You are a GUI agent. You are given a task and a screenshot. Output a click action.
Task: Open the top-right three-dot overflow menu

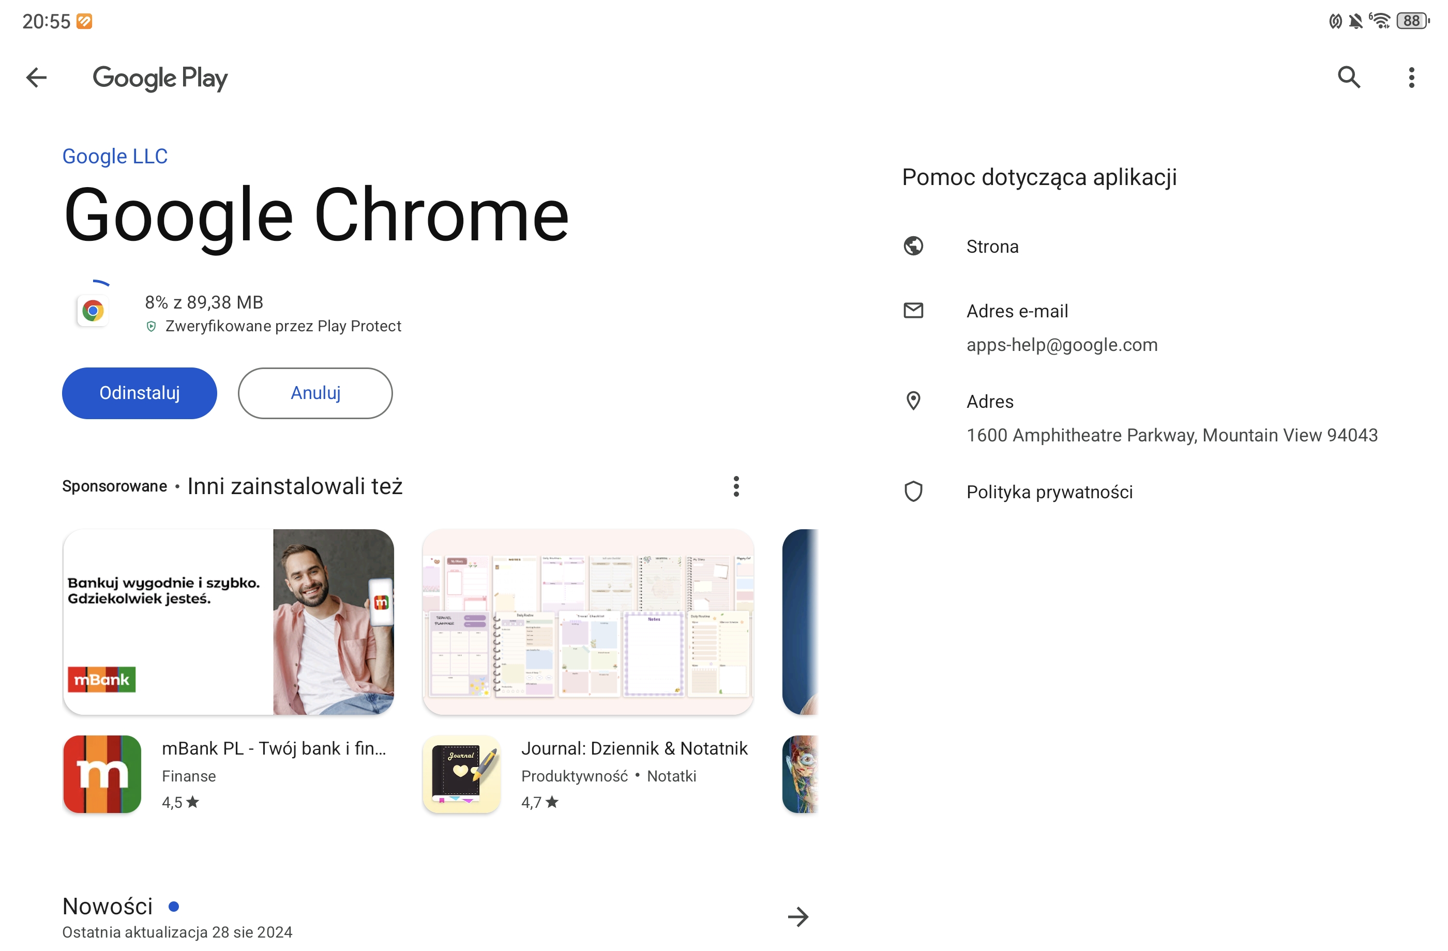pyautogui.click(x=1411, y=77)
